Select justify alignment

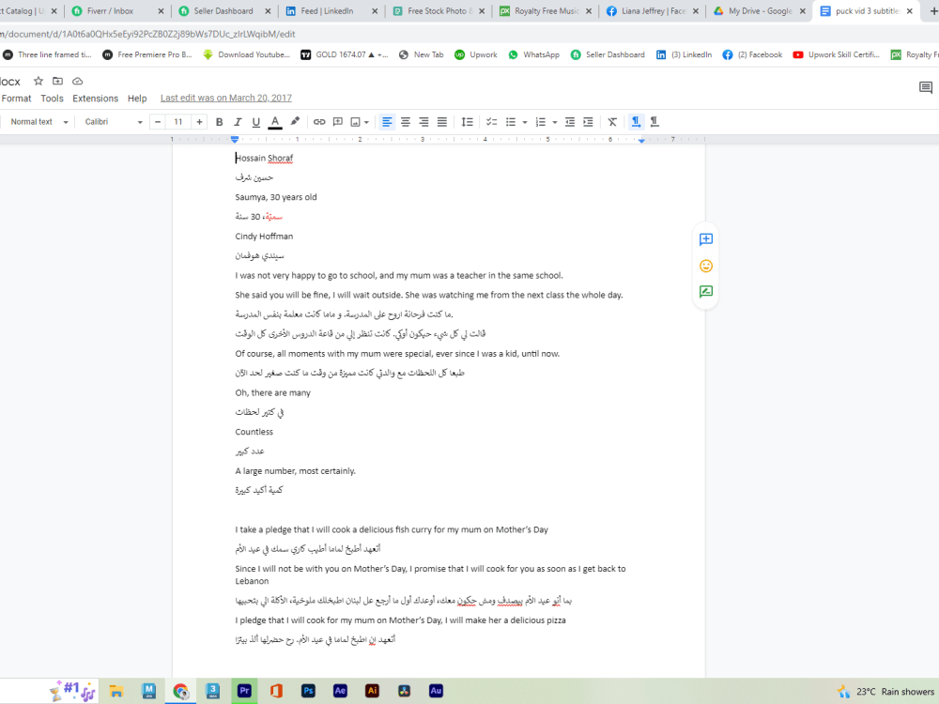tap(442, 122)
